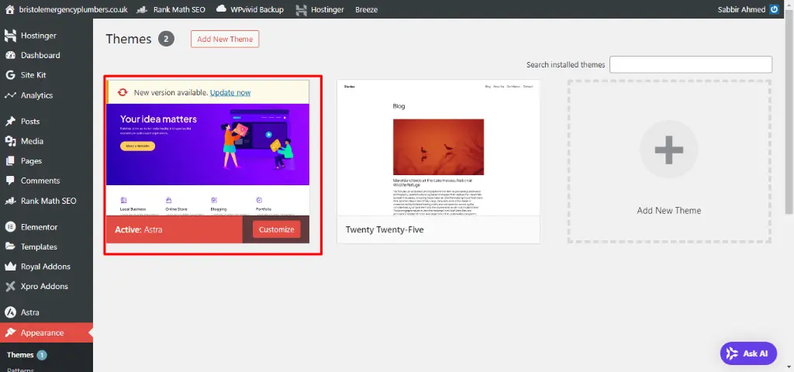This screenshot has width=794, height=372.
Task: Click the Appearance paintbrush icon
Action: click(10, 332)
